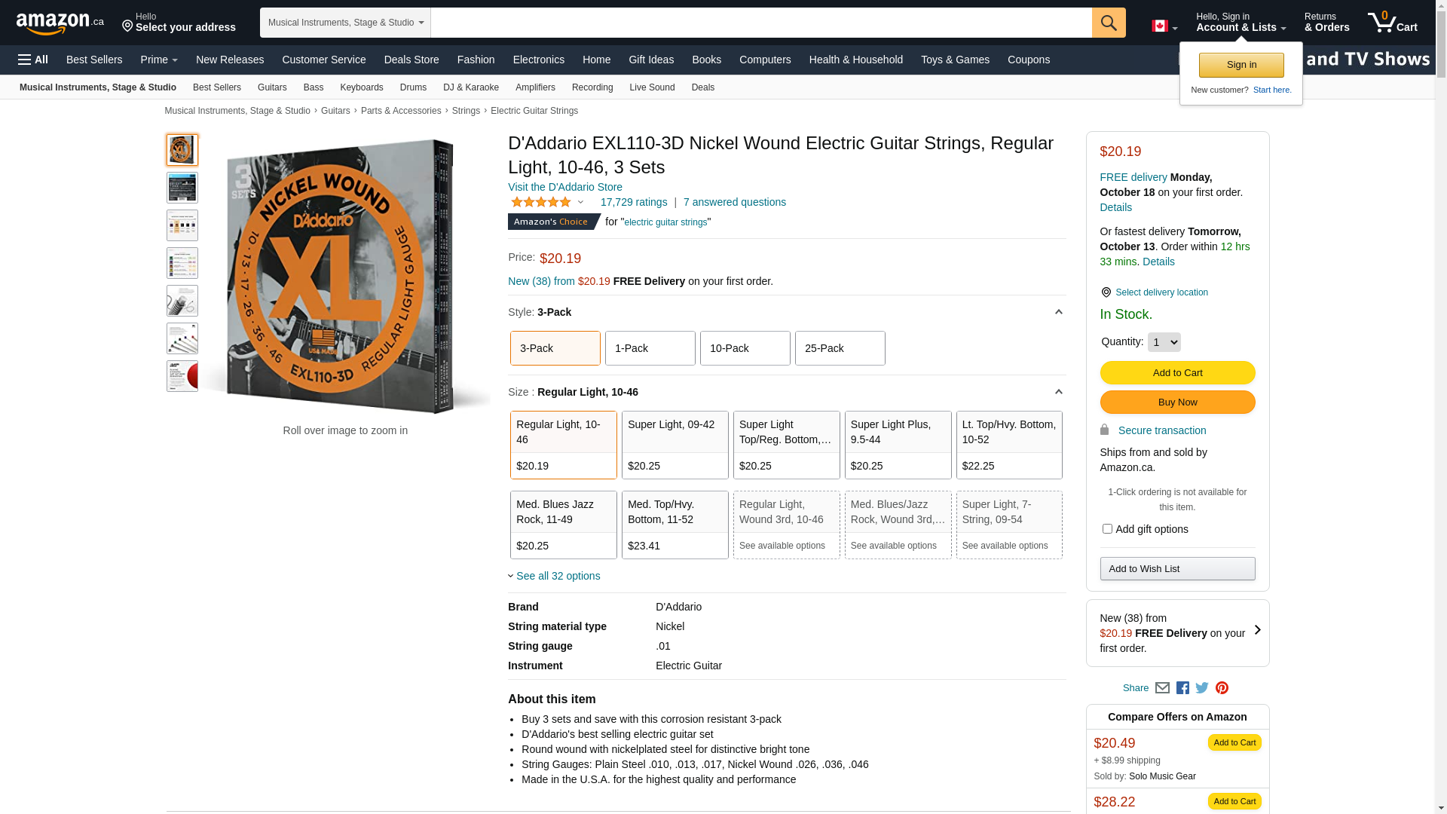
Task: Go to the Keyboards subcategory tab
Action: (x=361, y=87)
